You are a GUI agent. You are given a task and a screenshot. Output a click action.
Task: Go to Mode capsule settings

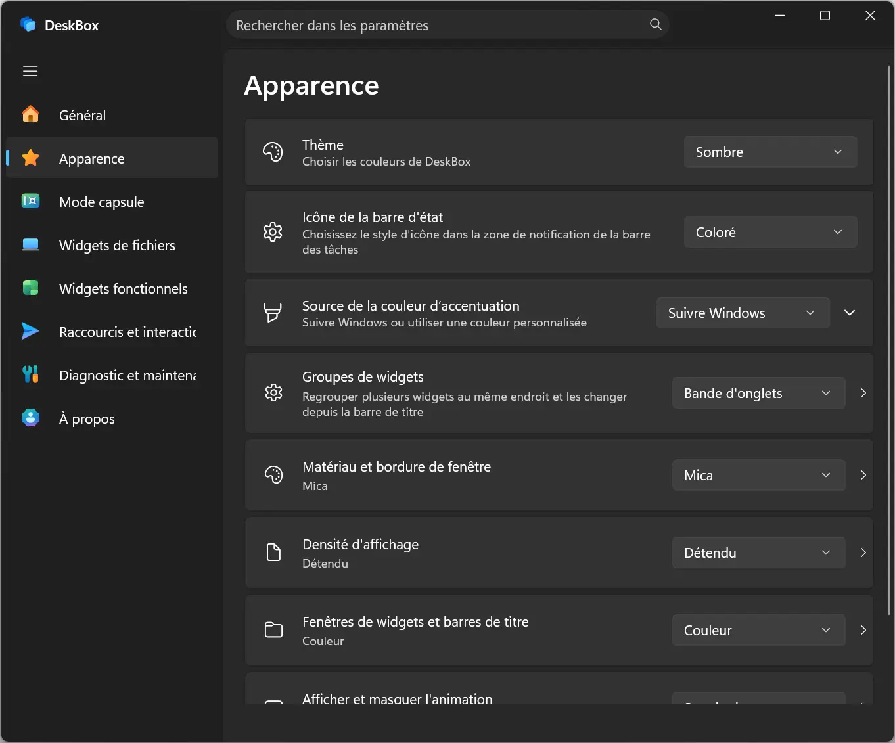pyautogui.click(x=112, y=202)
